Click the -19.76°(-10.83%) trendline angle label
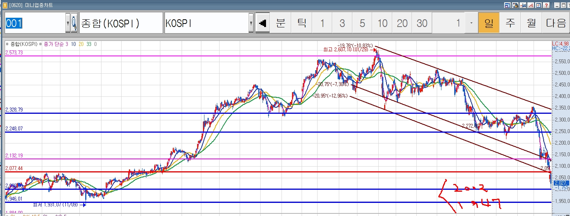This screenshot has height=216, width=570. (355, 46)
